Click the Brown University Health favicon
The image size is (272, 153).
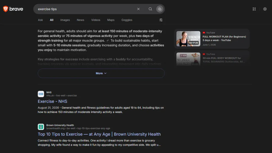coord(41,127)
